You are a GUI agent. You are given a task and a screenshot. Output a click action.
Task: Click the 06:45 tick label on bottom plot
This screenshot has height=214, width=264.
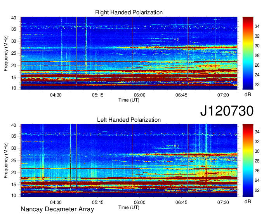tap(181, 202)
